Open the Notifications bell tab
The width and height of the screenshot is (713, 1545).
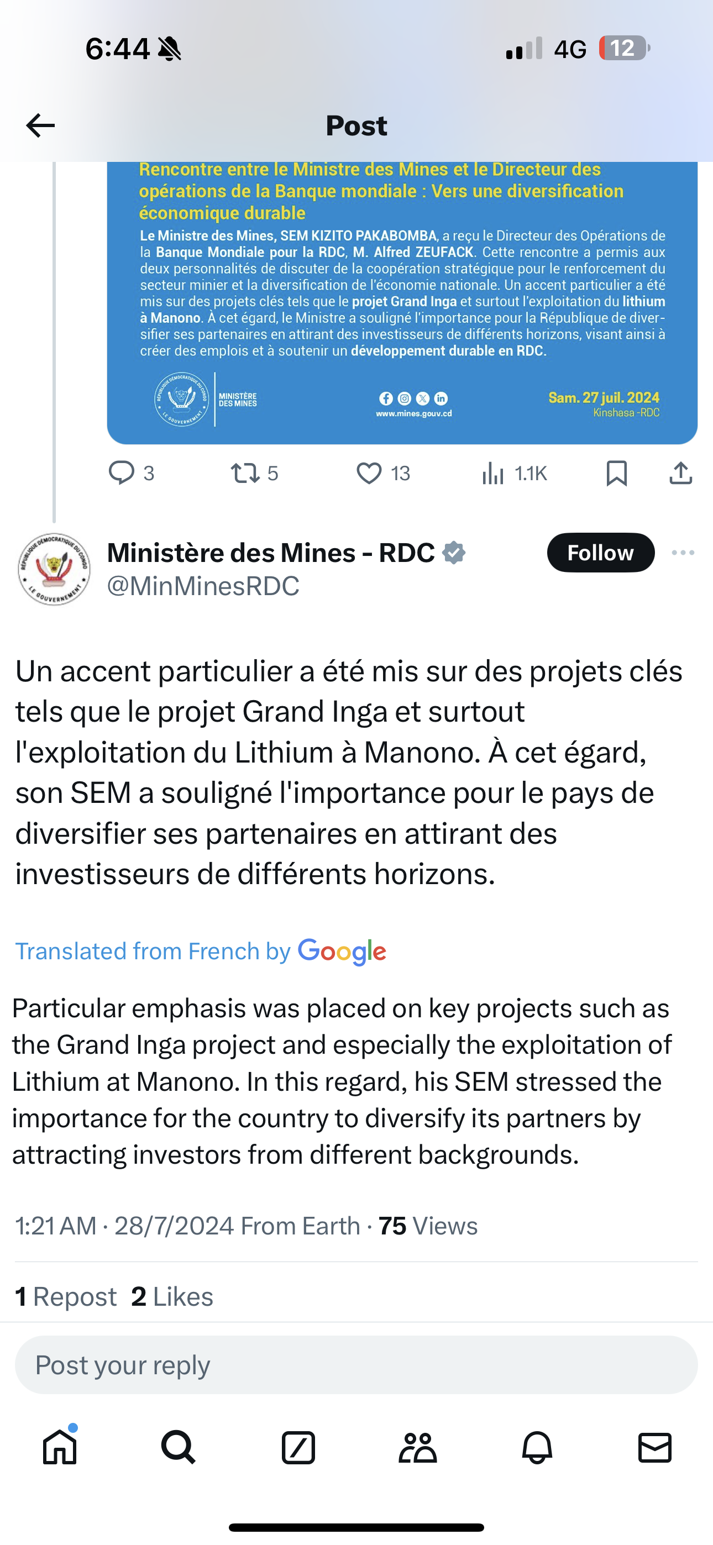(x=537, y=1448)
